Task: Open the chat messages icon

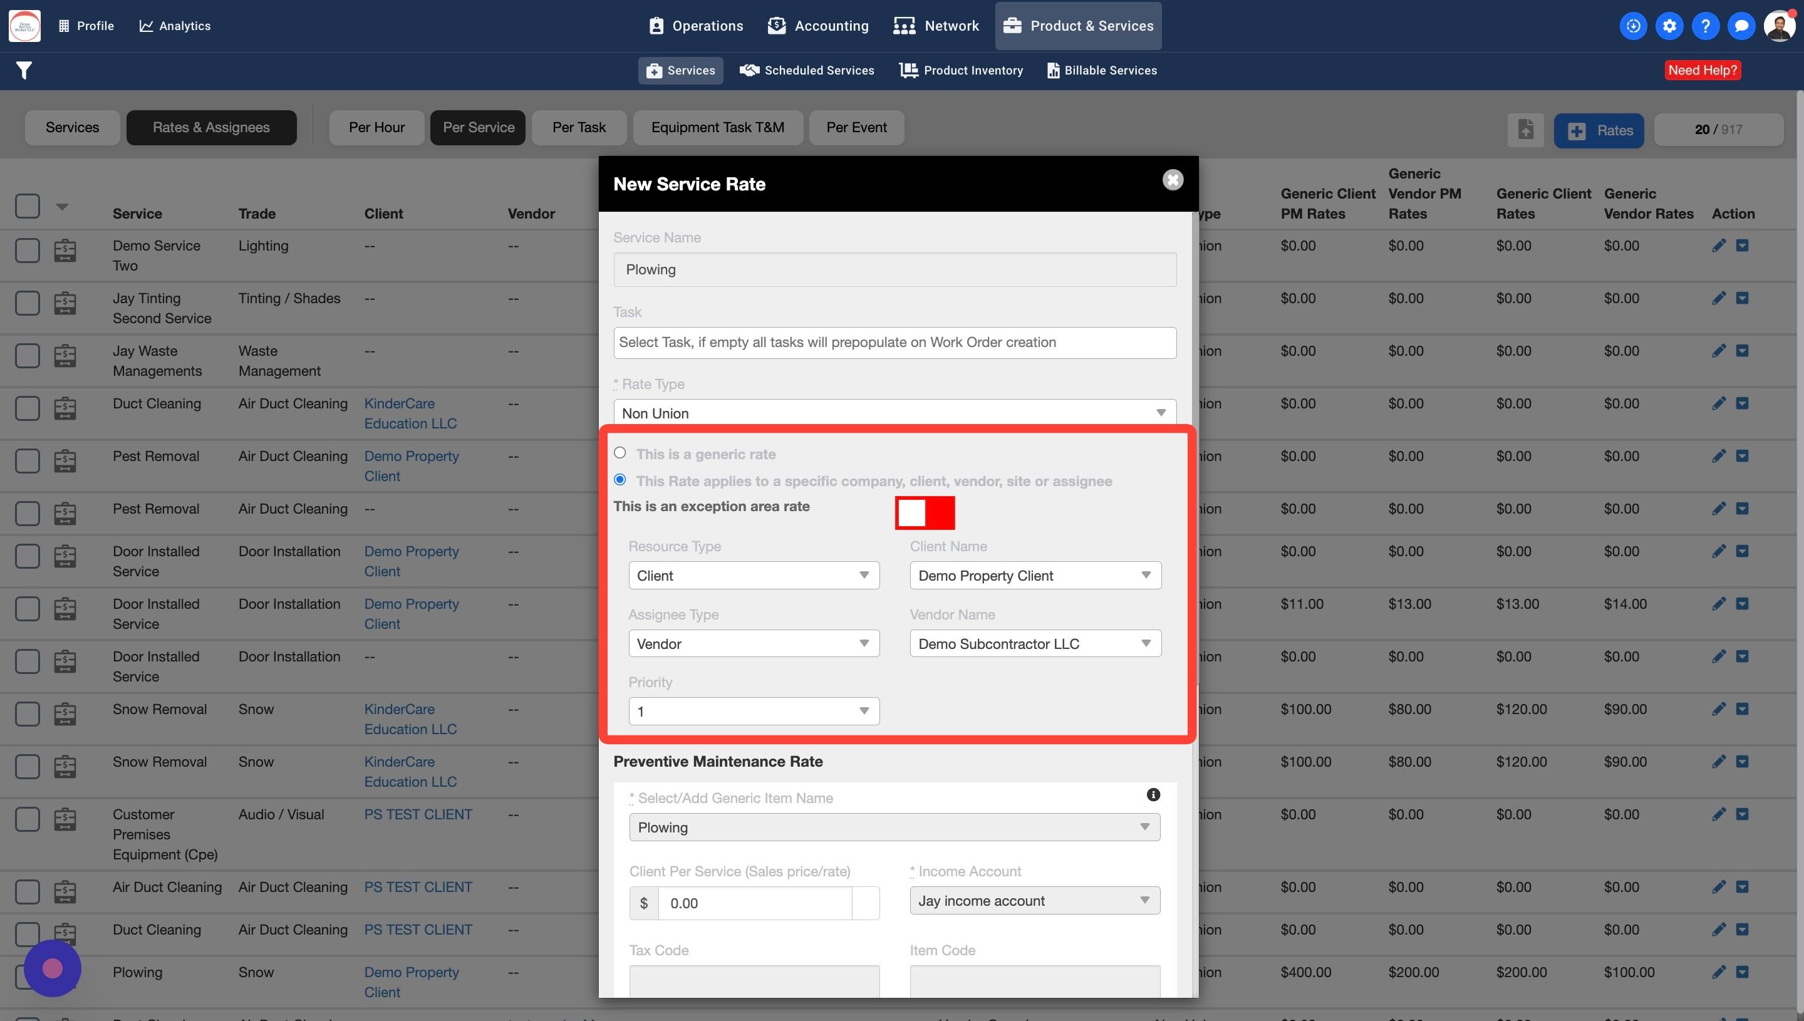Action: (1741, 26)
